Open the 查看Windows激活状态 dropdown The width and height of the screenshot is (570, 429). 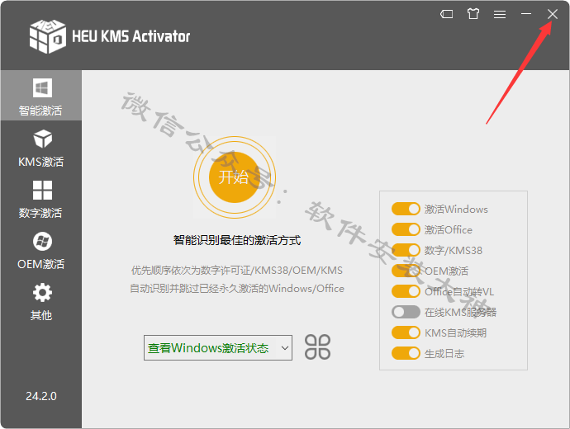pyautogui.click(x=218, y=347)
